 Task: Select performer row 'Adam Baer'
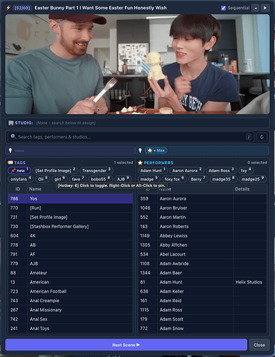(202, 273)
